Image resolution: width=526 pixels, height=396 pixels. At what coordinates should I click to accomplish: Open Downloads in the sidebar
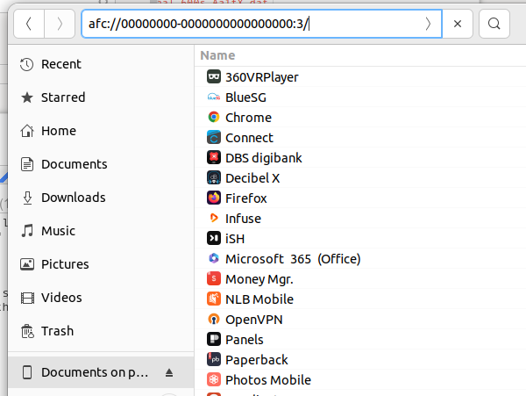[x=101, y=198]
